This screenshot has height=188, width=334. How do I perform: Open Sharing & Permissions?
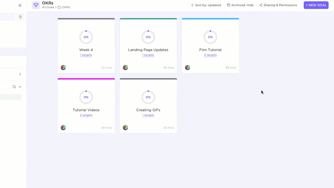pyautogui.click(x=278, y=5)
